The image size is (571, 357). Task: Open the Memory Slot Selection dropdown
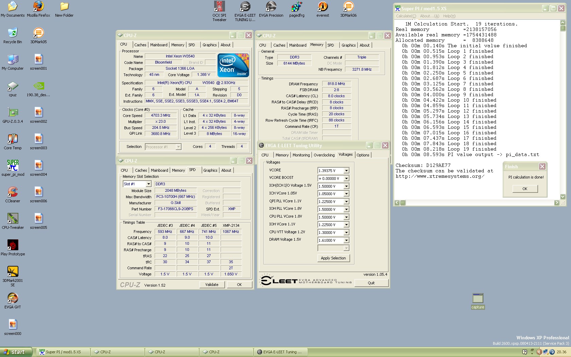pyautogui.click(x=149, y=184)
